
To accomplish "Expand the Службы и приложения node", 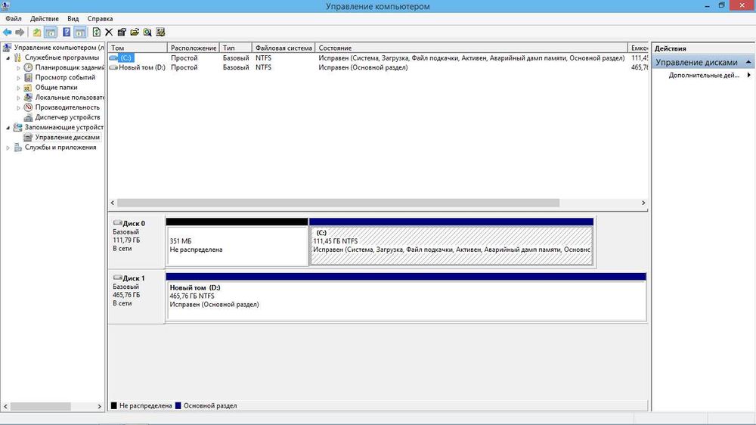I will [8, 147].
